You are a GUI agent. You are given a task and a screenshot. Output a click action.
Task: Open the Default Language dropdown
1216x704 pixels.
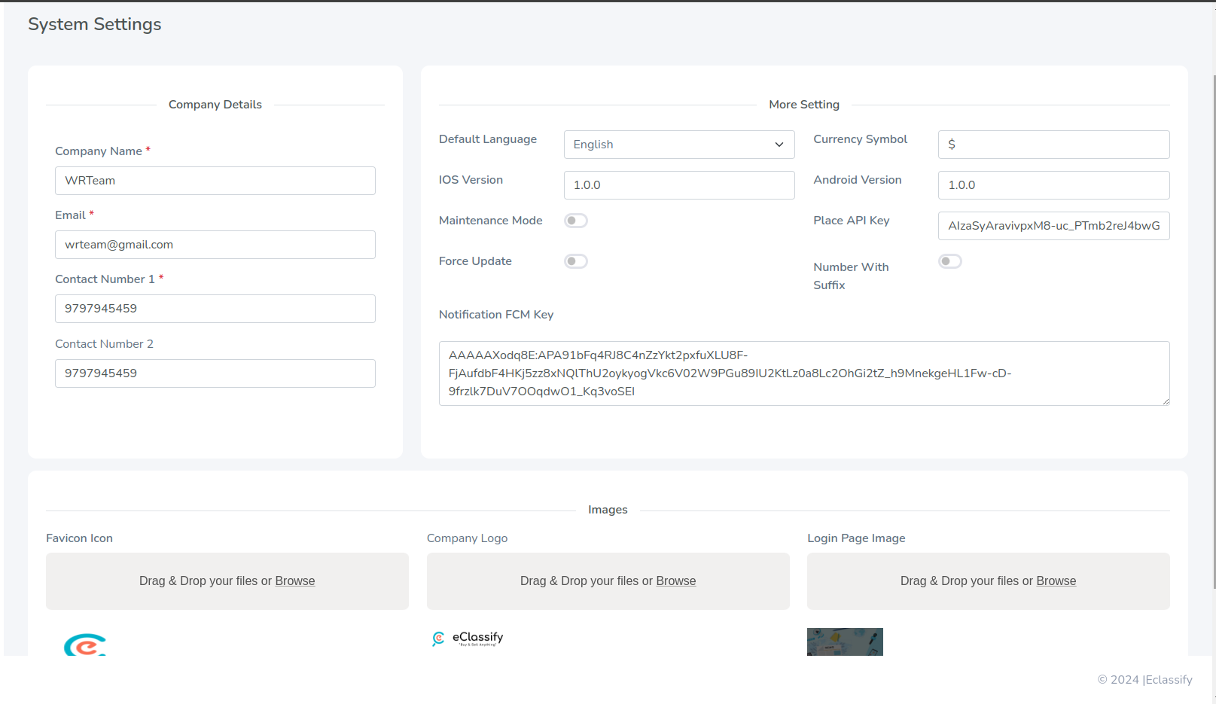coord(678,145)
